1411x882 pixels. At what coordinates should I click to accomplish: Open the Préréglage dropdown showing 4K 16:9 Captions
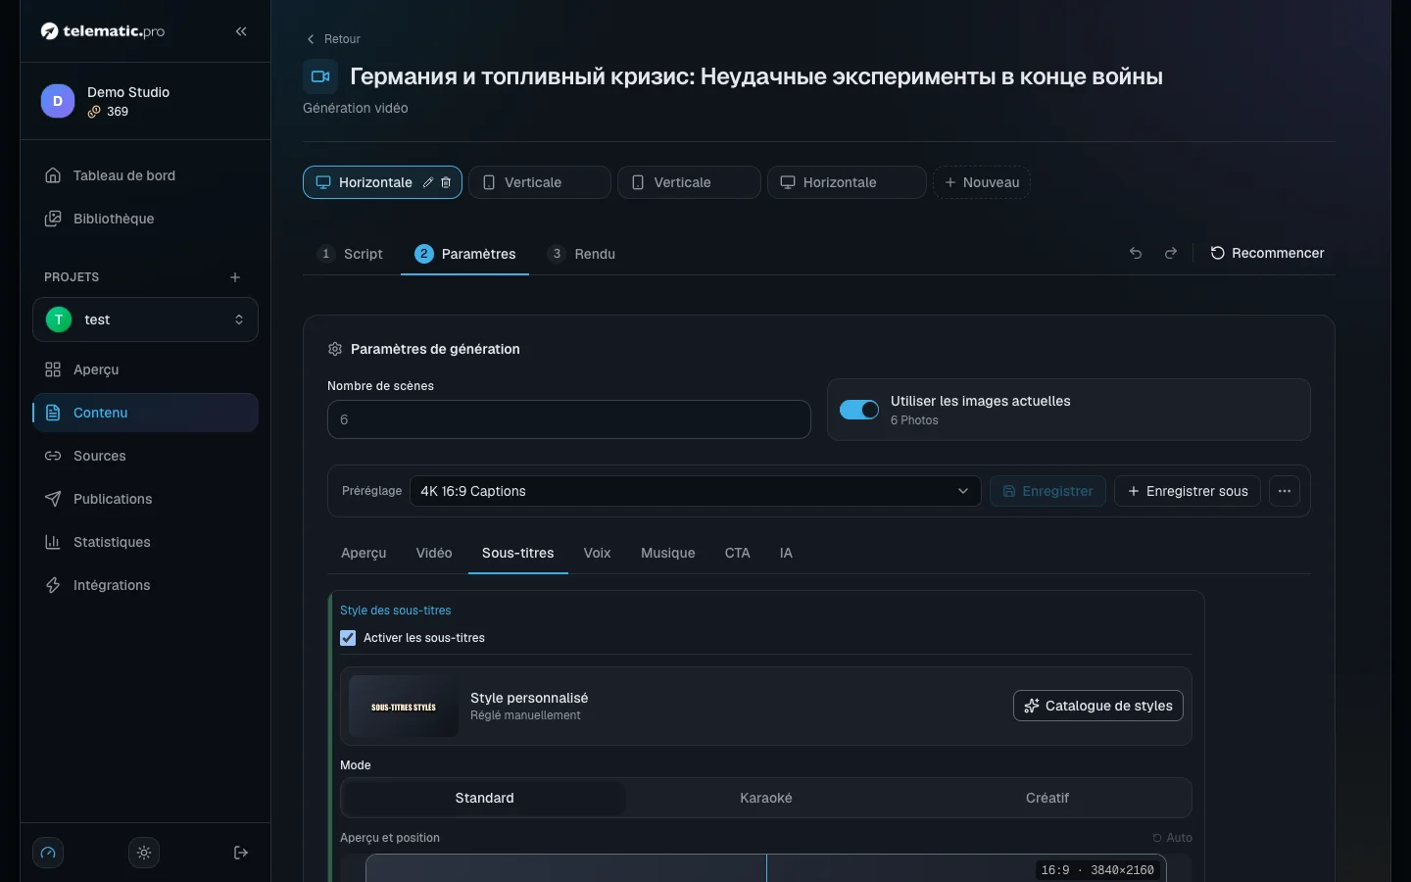click(x=696, y=491)
